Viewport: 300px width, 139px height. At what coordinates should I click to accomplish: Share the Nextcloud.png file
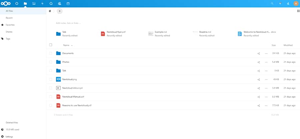click(x=259, y=79)
